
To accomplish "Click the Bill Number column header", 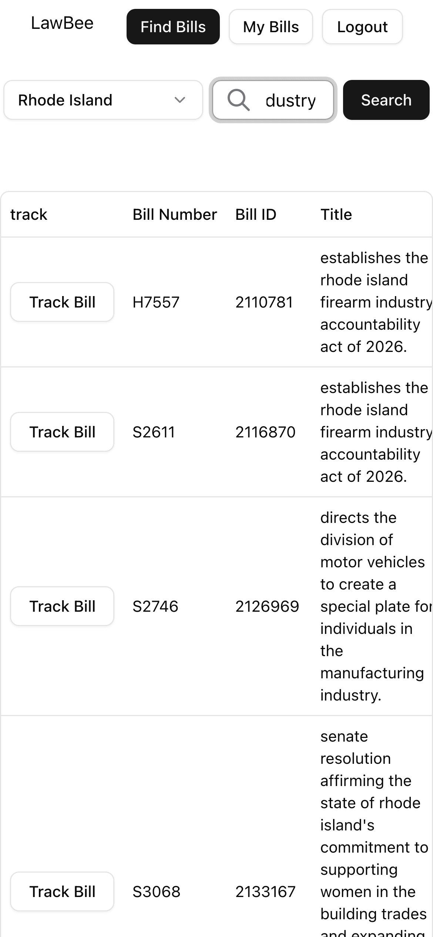I will pos(174,214).
